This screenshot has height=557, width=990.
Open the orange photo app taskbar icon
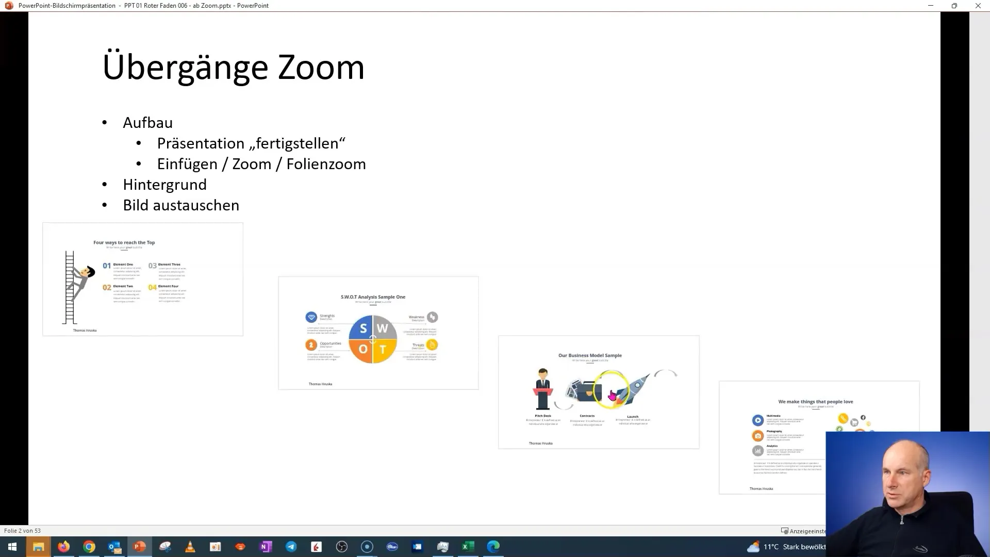coord(215,547)
